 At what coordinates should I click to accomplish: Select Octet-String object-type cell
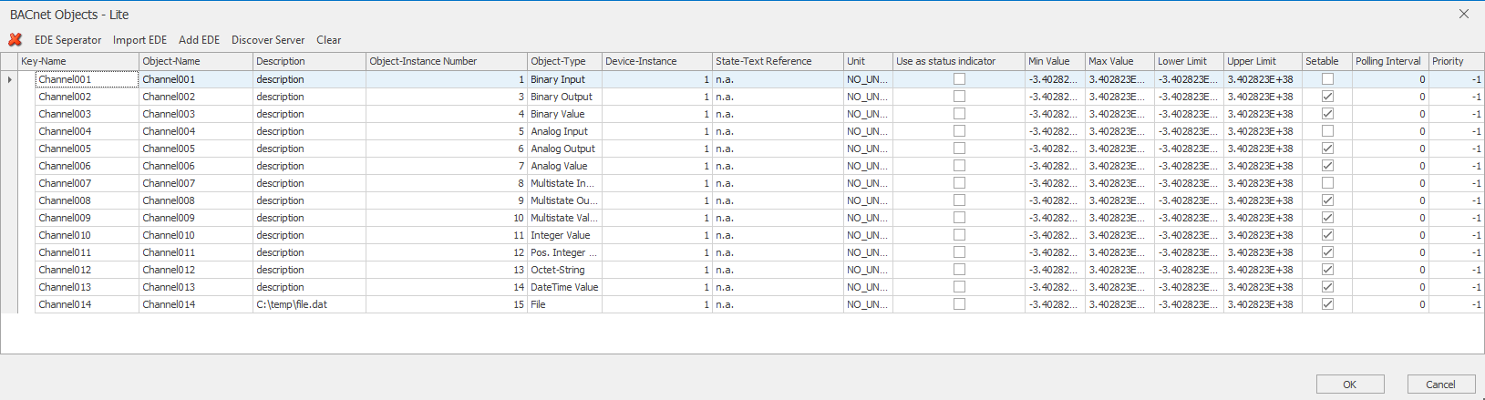[x=564, y=270]
